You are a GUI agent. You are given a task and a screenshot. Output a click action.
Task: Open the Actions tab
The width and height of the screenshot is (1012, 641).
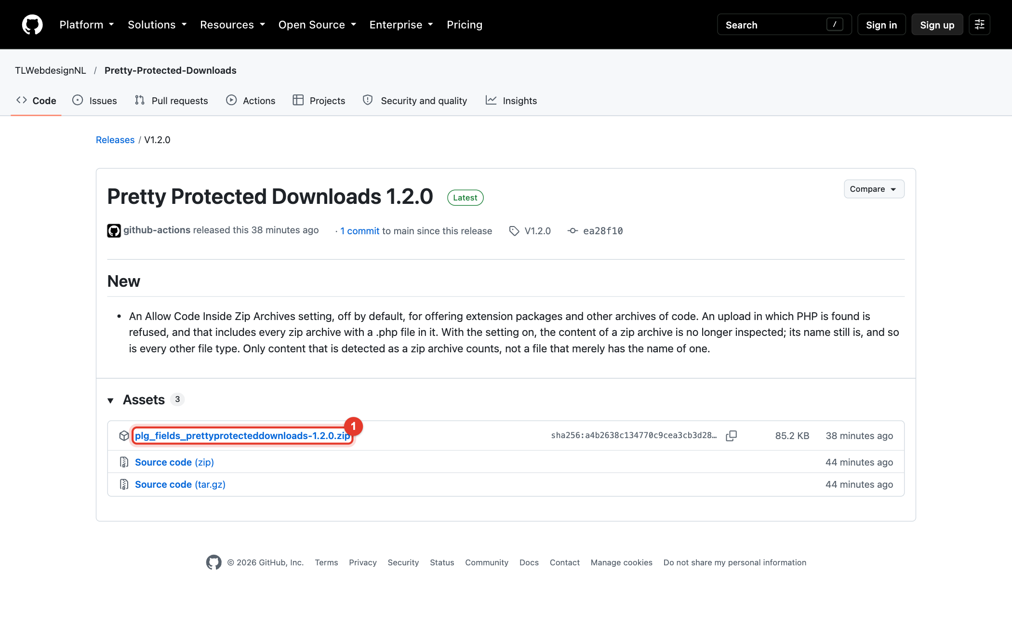[251, 101]
